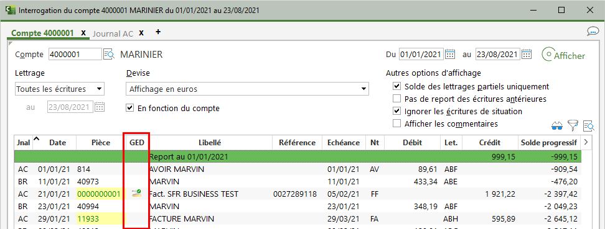Close the Compte 4000001 tab

[83, 33]
